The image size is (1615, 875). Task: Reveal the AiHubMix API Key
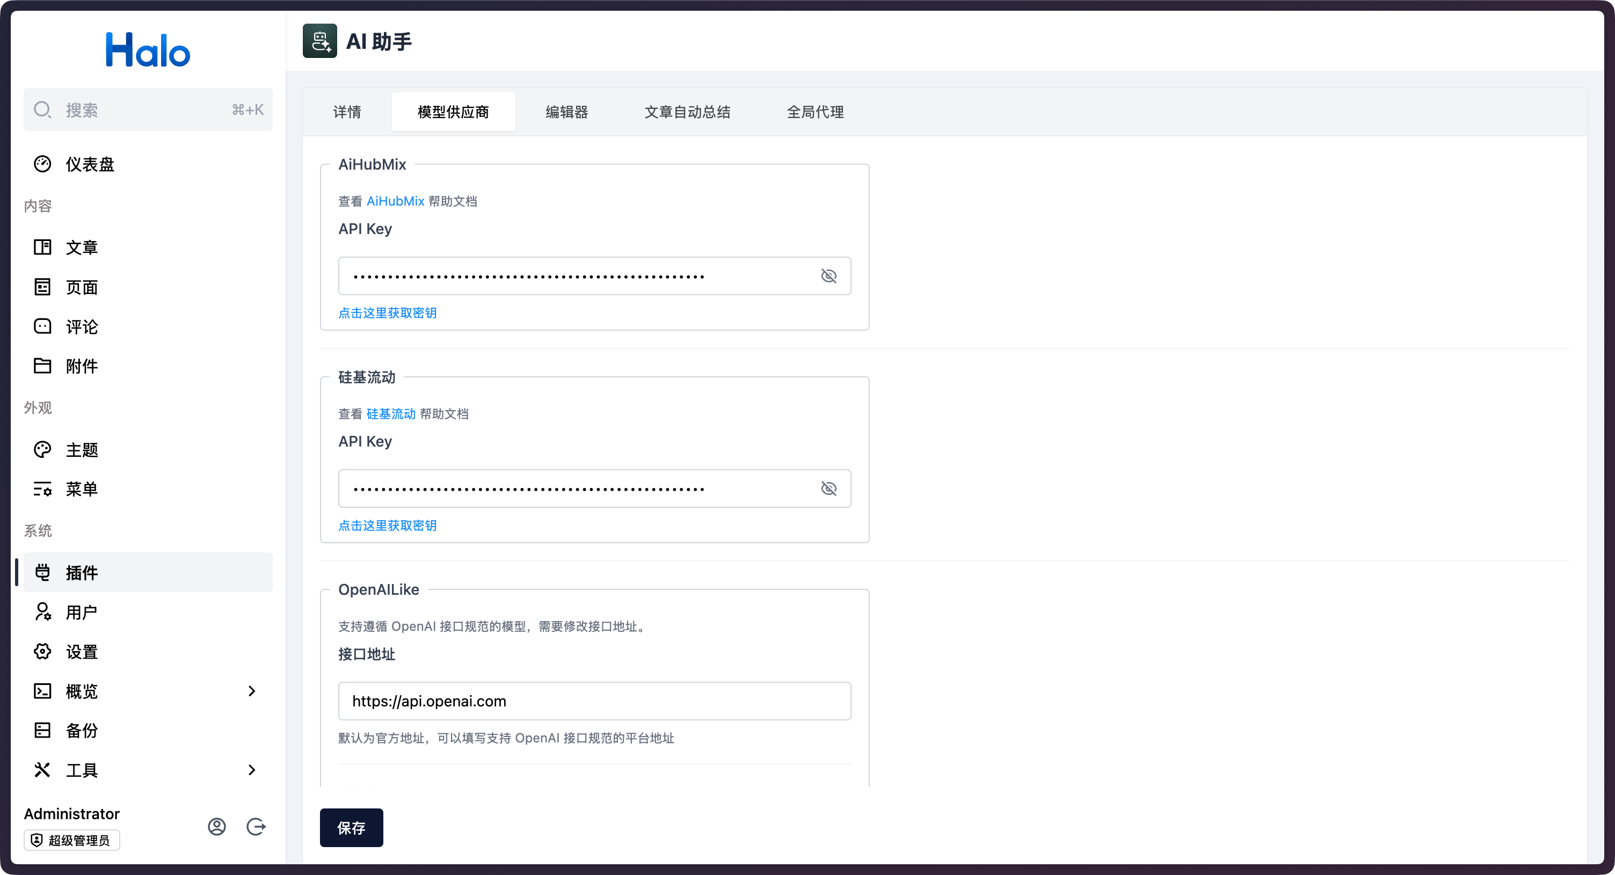coord(829,276)
